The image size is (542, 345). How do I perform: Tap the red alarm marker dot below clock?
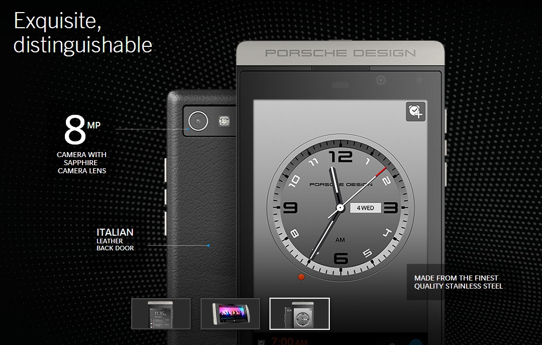click(x=301, y=277)
